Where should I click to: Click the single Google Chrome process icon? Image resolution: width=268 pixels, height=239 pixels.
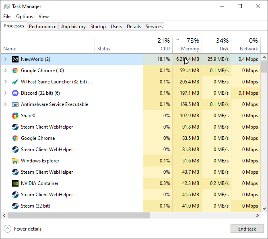[15, 138]
